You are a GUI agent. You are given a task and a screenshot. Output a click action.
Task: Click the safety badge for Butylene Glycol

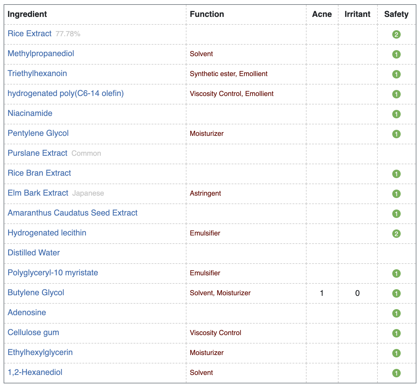coord(396,293)
